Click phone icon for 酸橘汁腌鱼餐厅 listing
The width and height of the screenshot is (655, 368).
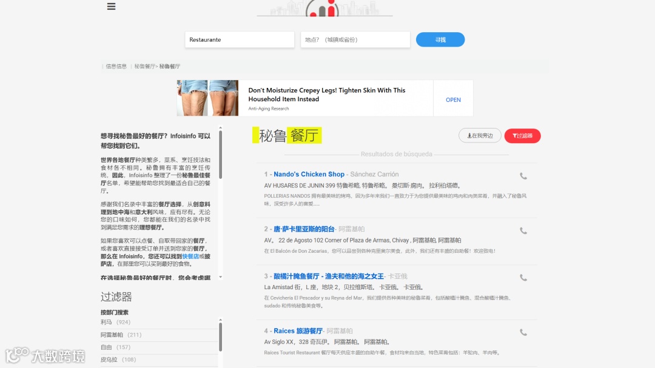click(523, 278)
